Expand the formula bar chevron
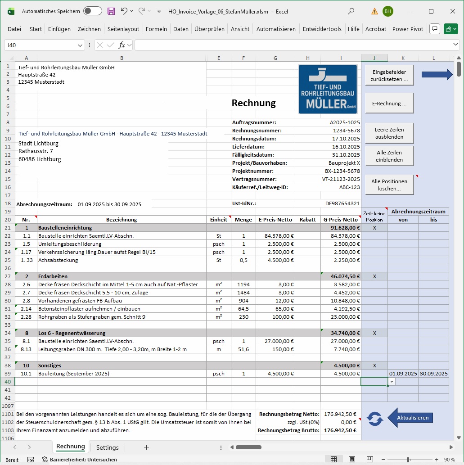Viewport: 464px width, 465px height. (455, 45)
